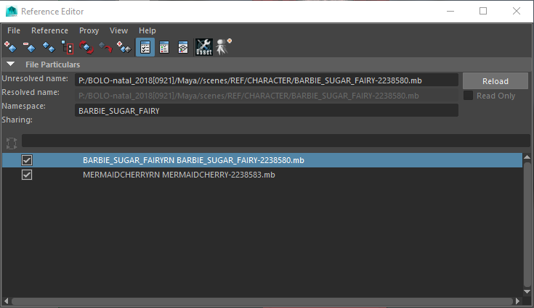Open the Asset wrench tool icon
Screen dimensions: 534x308
pos(203,48)
